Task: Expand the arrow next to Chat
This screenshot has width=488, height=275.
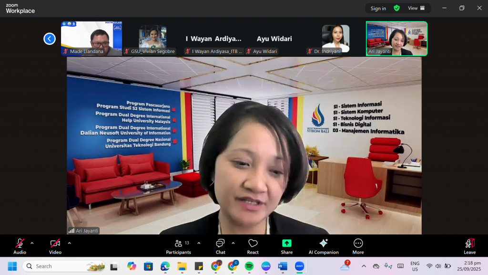Action: [233, 243]
